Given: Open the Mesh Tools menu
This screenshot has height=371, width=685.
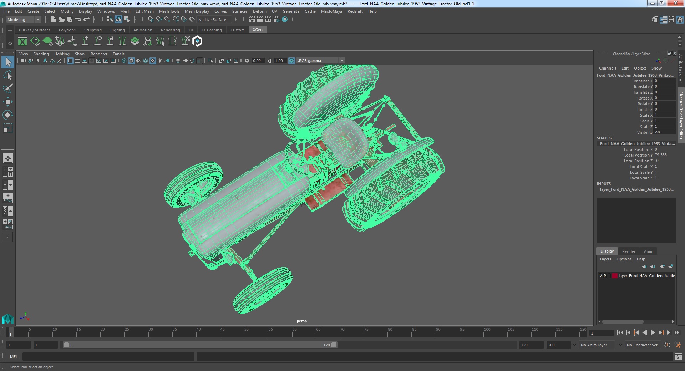Looking at the screenshot, I should pyautogui.click(x=169, y=11).
